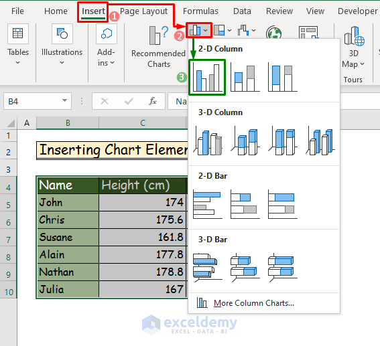The image size is (380, 346).
Task: Switch to the Page Layout tab
Action: (x=143, y=11)
